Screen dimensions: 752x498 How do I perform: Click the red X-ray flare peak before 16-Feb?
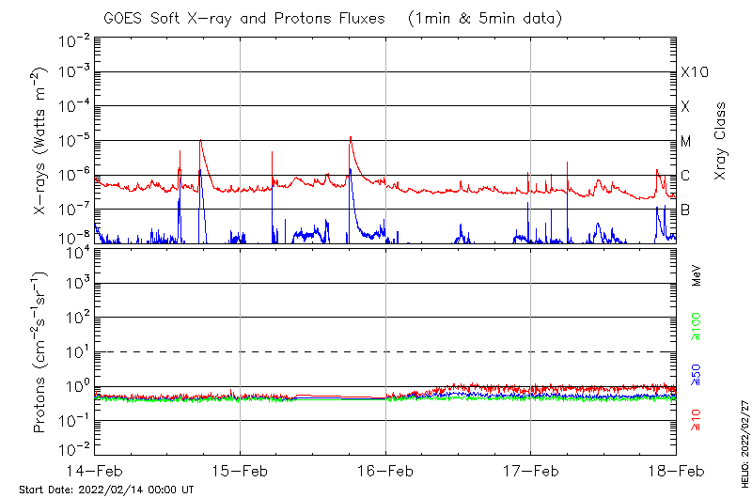[350, 138]
